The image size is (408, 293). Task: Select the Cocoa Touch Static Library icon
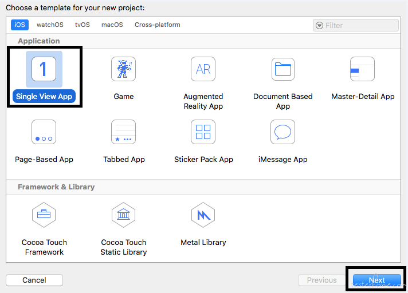tap(123, 215)
